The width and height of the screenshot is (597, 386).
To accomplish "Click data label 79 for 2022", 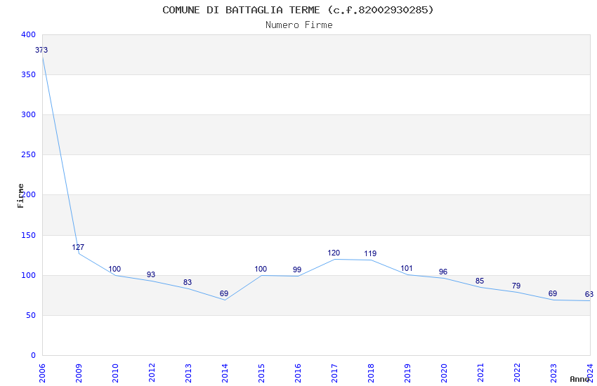I will pos(517,286).
